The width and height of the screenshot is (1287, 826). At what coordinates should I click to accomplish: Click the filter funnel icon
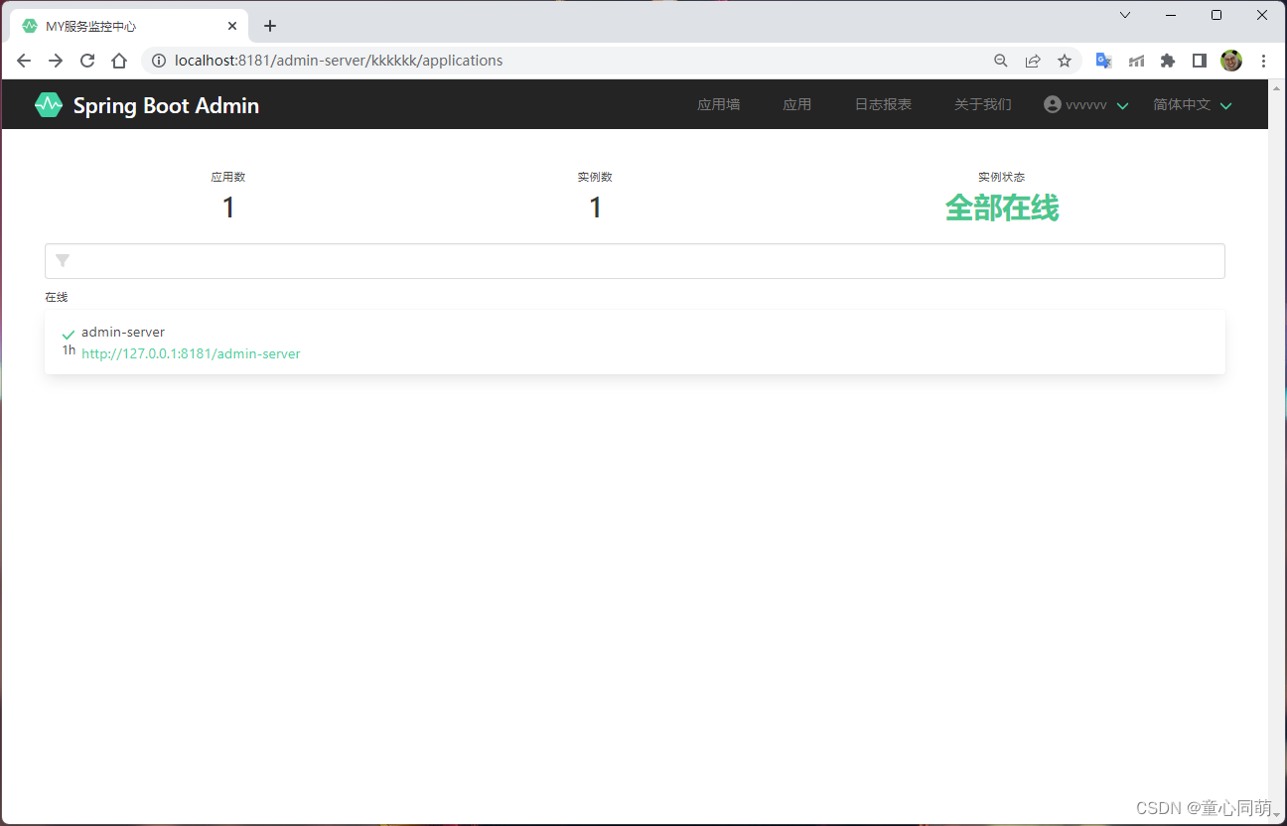tap(62, 260)
